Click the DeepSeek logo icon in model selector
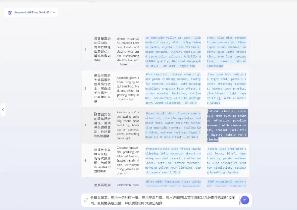The image size is (297, 210). [x=10, y=12]
